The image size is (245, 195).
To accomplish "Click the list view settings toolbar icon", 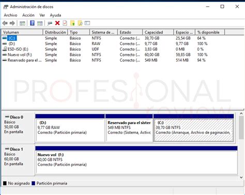I will pos(87,23).
